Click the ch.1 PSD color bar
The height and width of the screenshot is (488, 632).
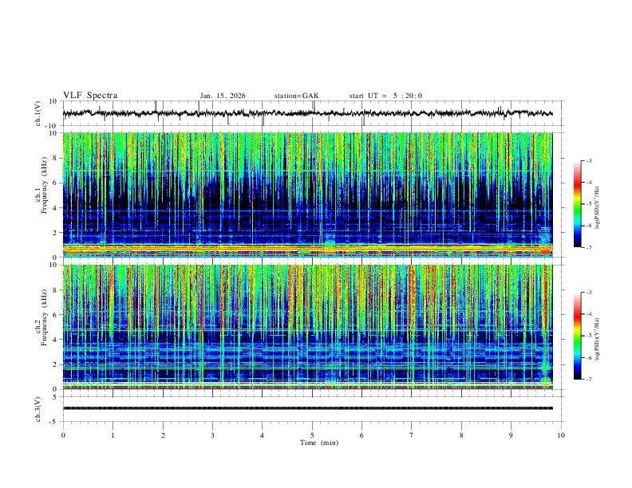578,204
